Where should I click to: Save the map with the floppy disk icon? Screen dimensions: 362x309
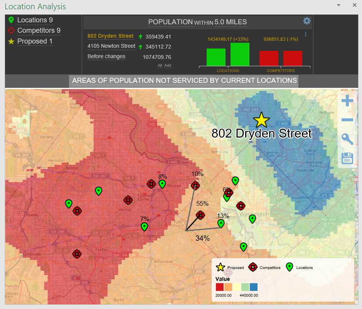tap(347, 158)
